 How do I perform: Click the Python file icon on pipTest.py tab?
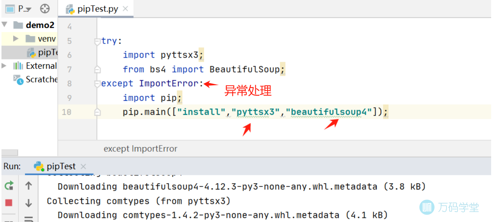(70, 9)
